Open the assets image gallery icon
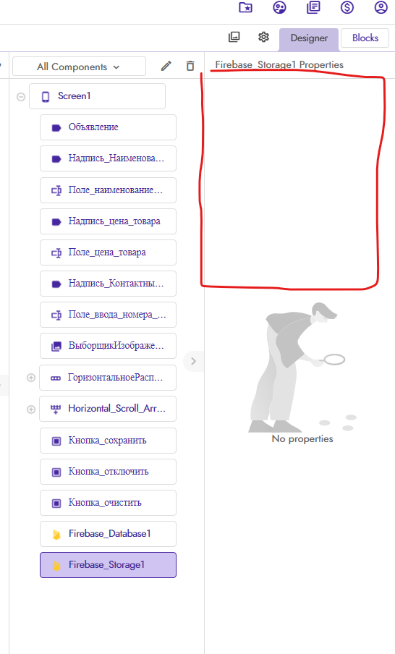 click(x=234, y=37)
